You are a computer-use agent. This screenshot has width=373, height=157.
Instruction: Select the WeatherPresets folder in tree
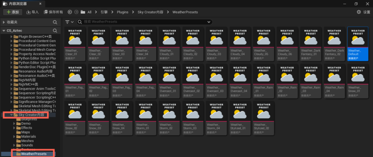click(31, 154)
